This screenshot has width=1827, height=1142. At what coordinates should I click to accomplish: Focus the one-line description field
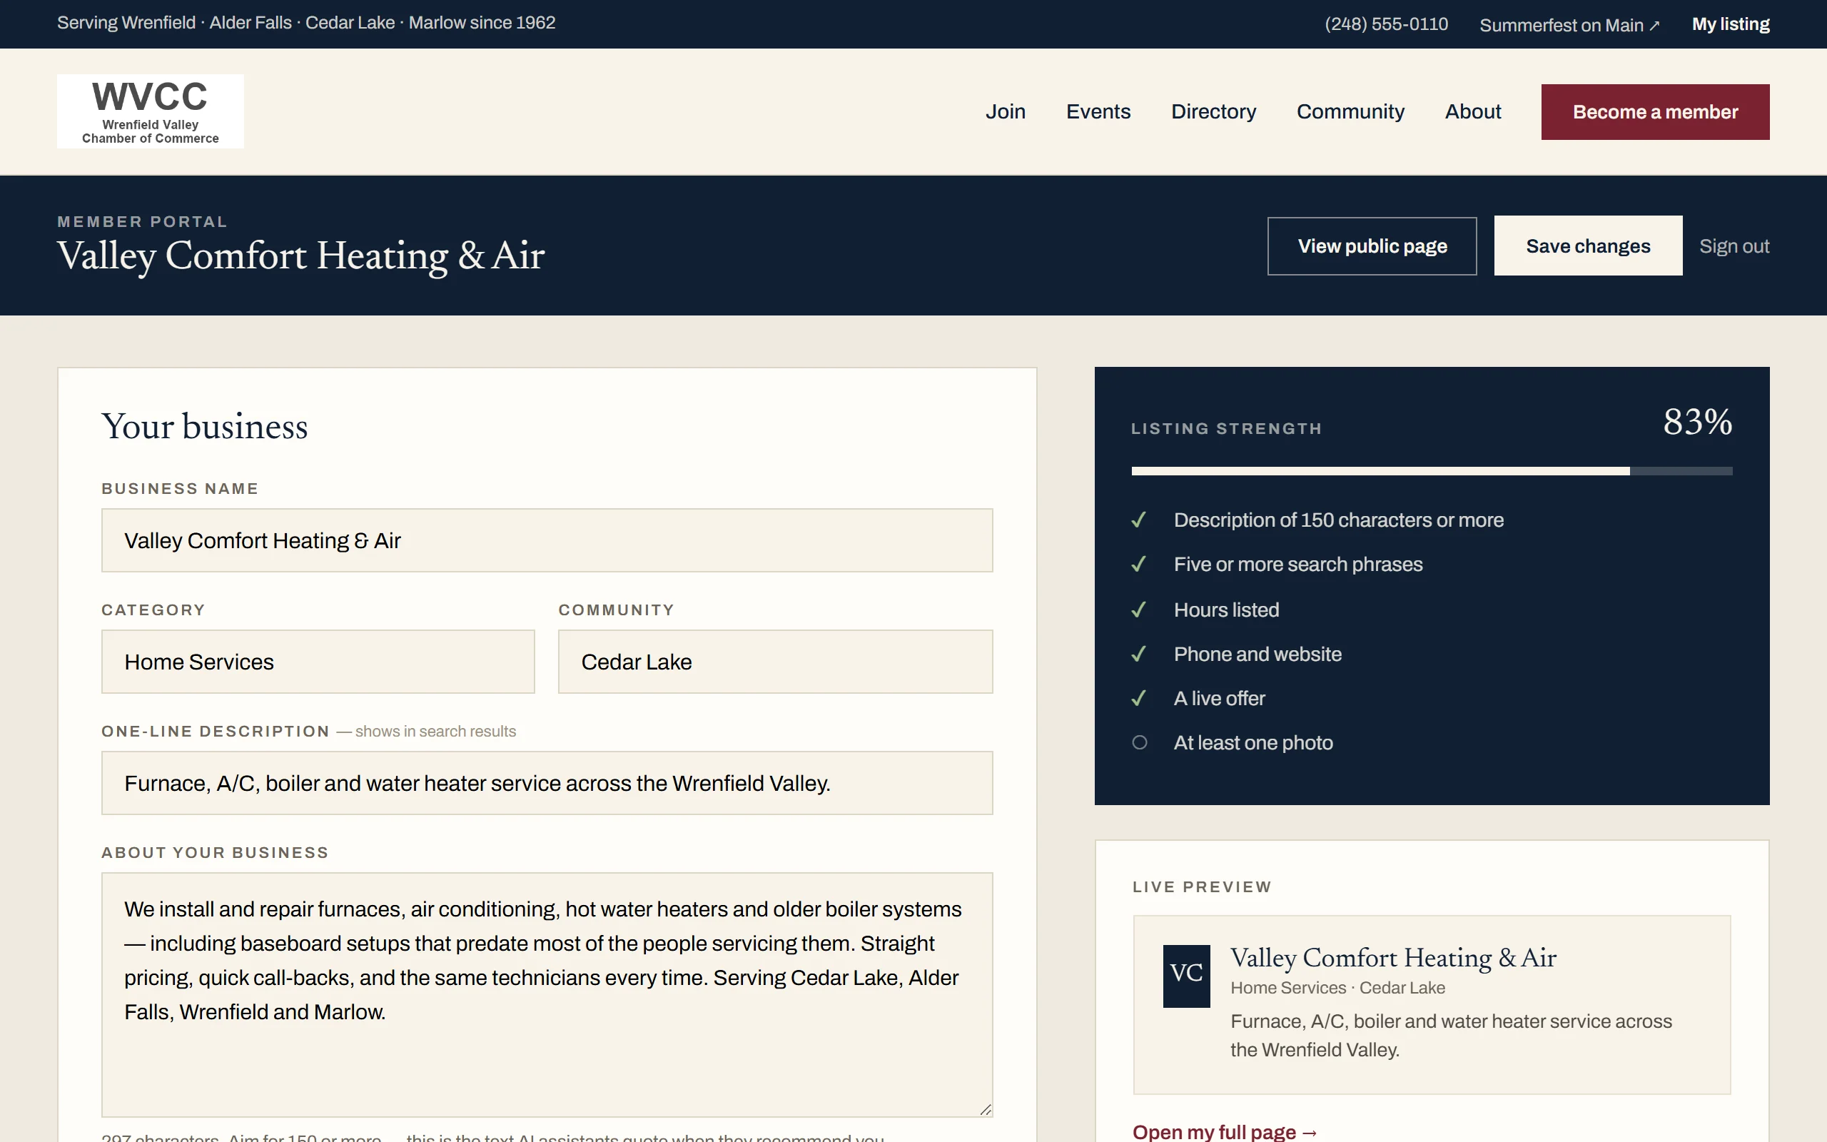click(547, 783)
